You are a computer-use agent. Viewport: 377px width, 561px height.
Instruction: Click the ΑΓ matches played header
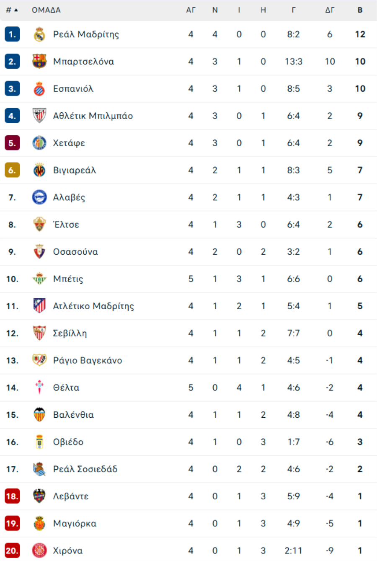(191, 10)
